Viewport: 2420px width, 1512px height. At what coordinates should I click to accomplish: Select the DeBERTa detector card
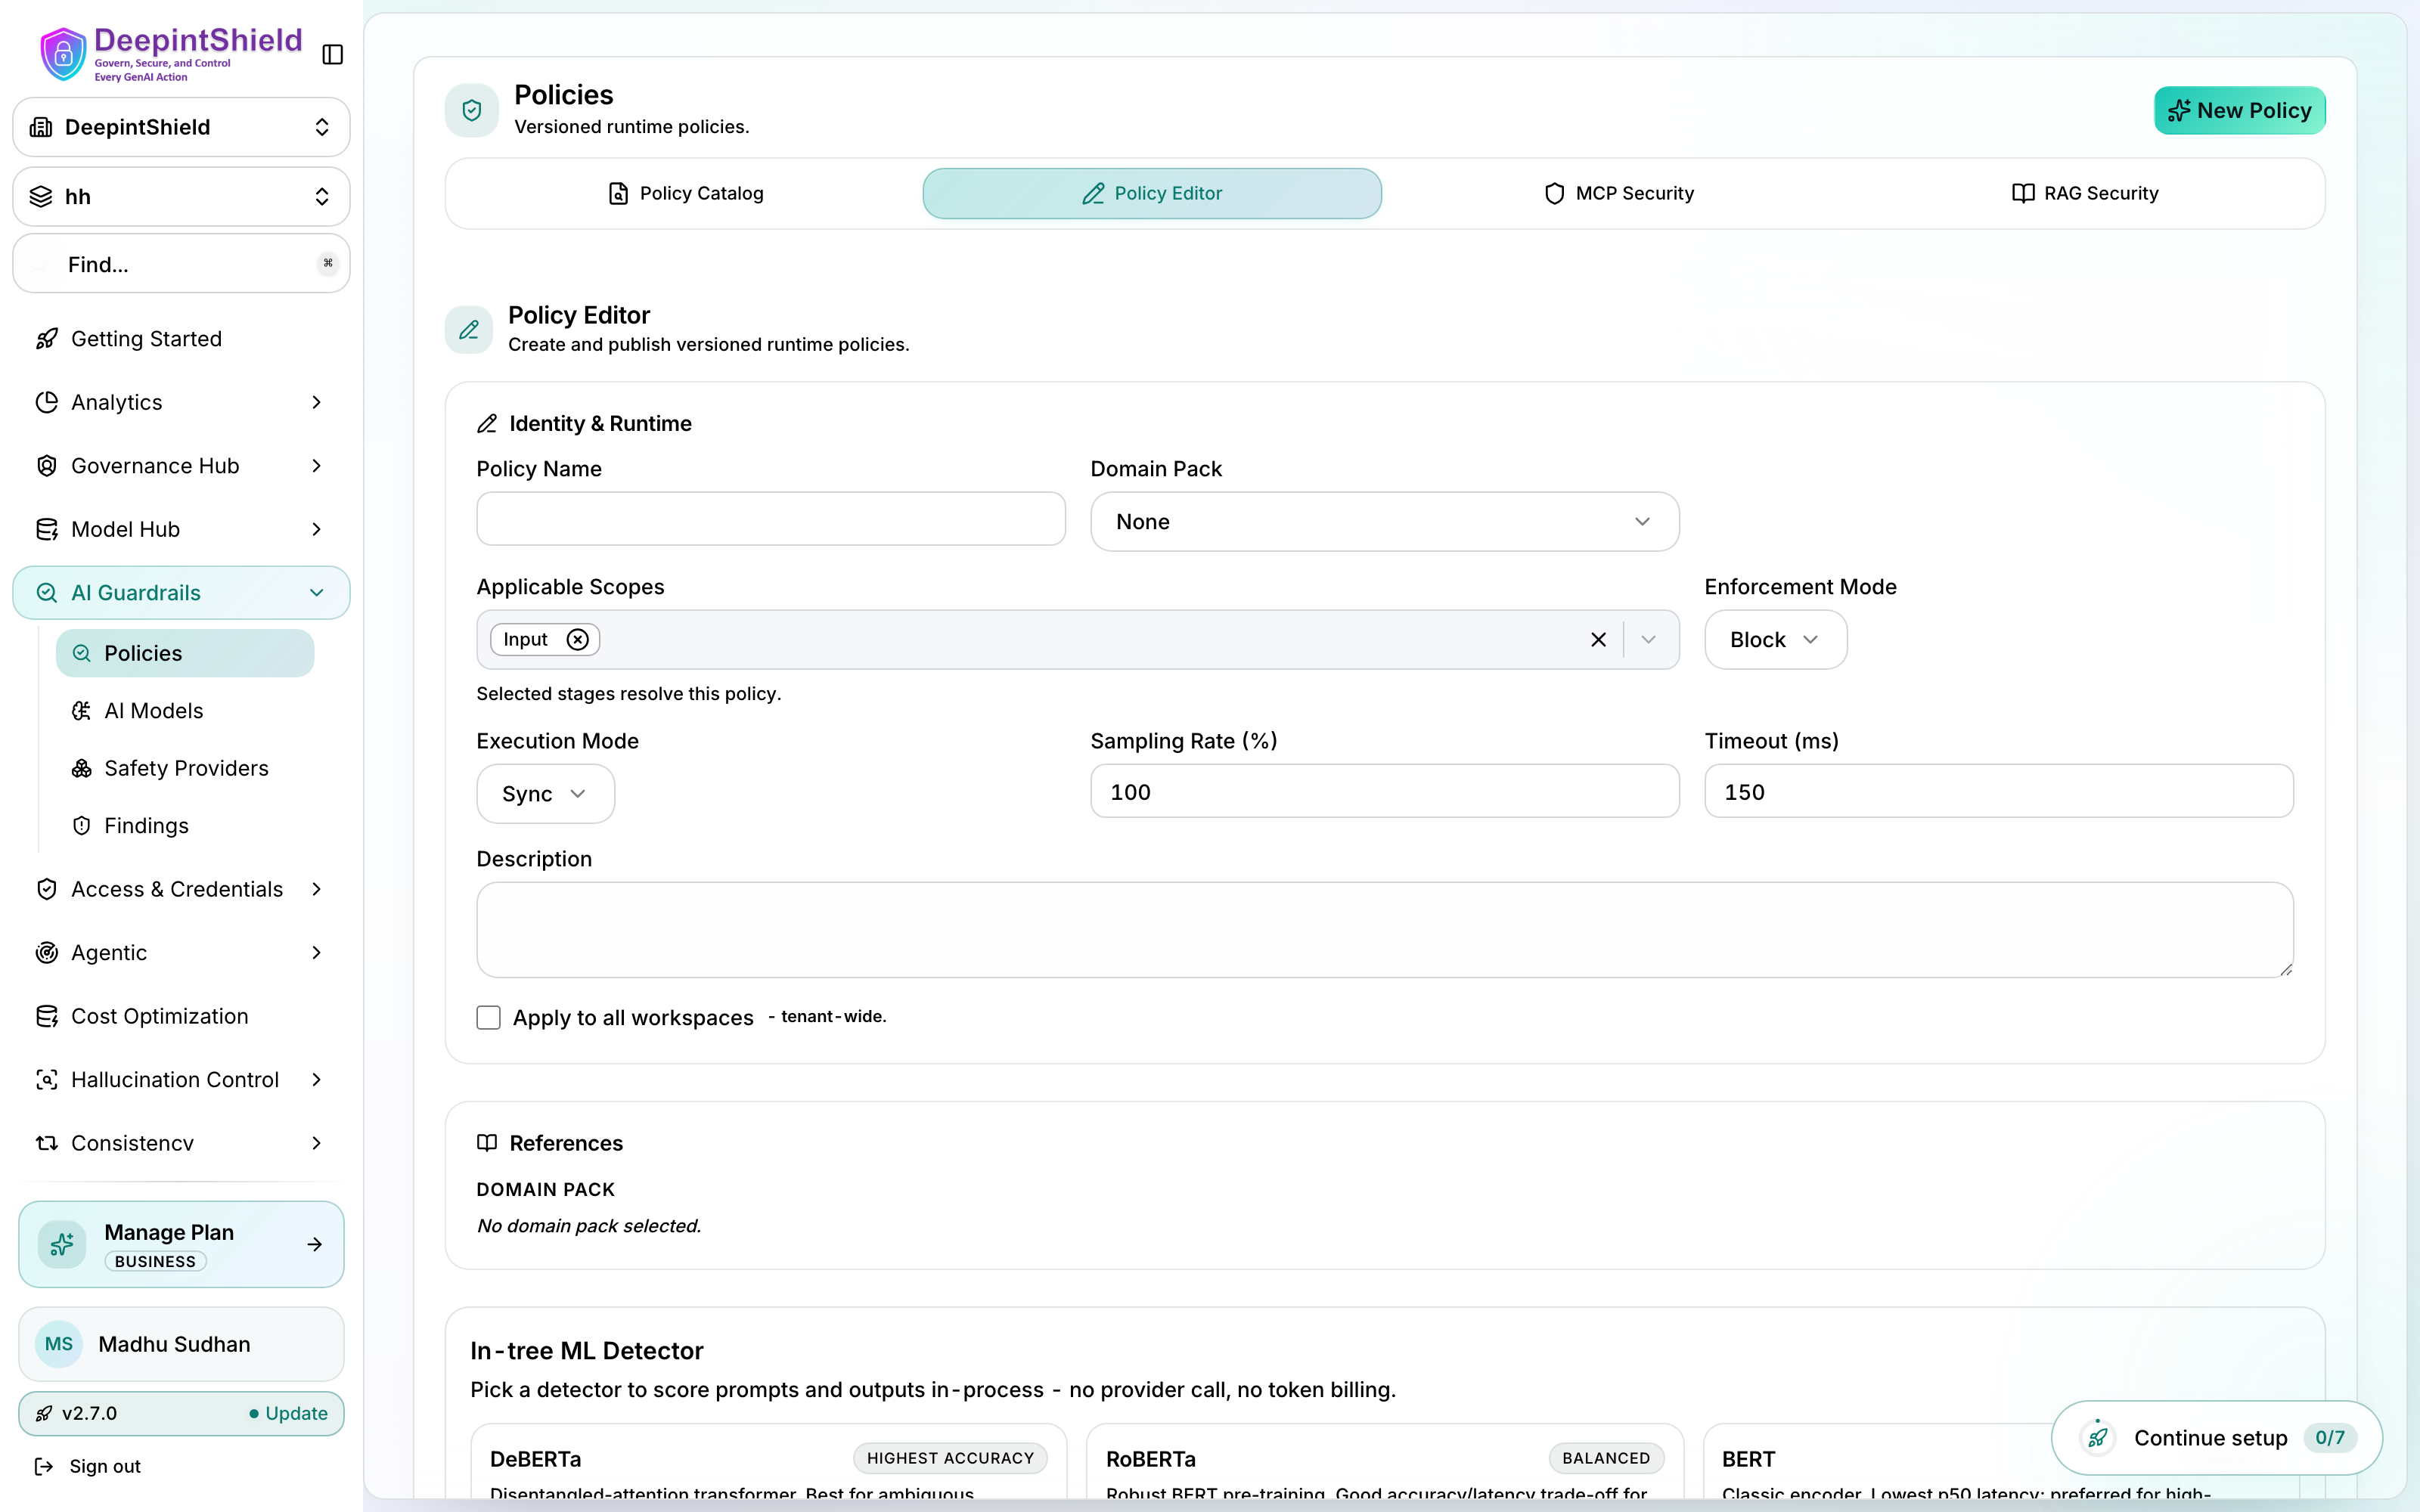(768, 1462)
